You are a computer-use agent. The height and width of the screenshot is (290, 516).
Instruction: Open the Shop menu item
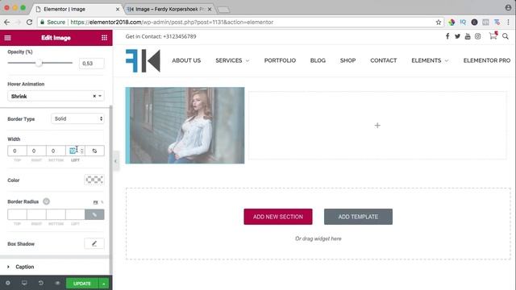(347, 60)
